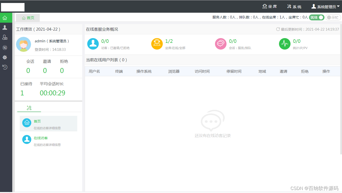
Task: Click the 1/2 agent online count
Action: click(169, 41)
